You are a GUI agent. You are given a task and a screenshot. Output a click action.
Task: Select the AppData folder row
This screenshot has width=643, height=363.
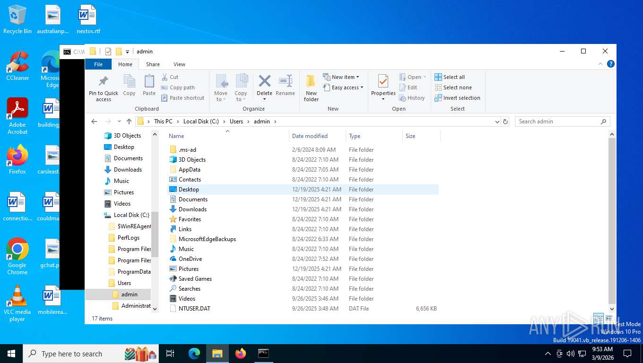click(304, 170)
